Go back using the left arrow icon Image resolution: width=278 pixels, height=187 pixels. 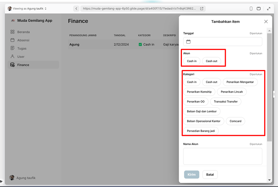pyautogui.click(x=76, y=8)
